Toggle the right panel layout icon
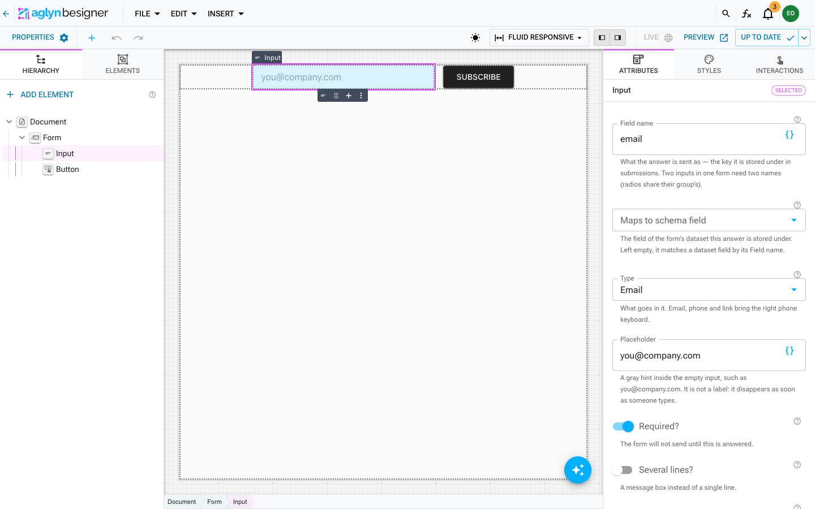Viewport: 815px width, 509px height. point(617,38)
